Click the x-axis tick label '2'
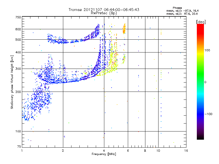 pyautogui.click(x=63, y=151)
